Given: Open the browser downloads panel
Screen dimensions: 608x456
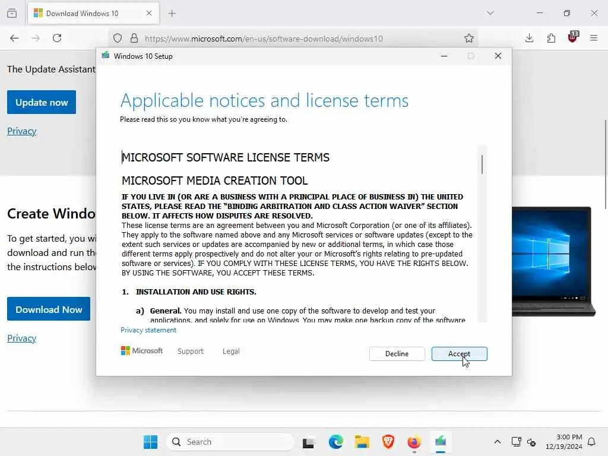Looking at the screenshot, I should [529, 38].
